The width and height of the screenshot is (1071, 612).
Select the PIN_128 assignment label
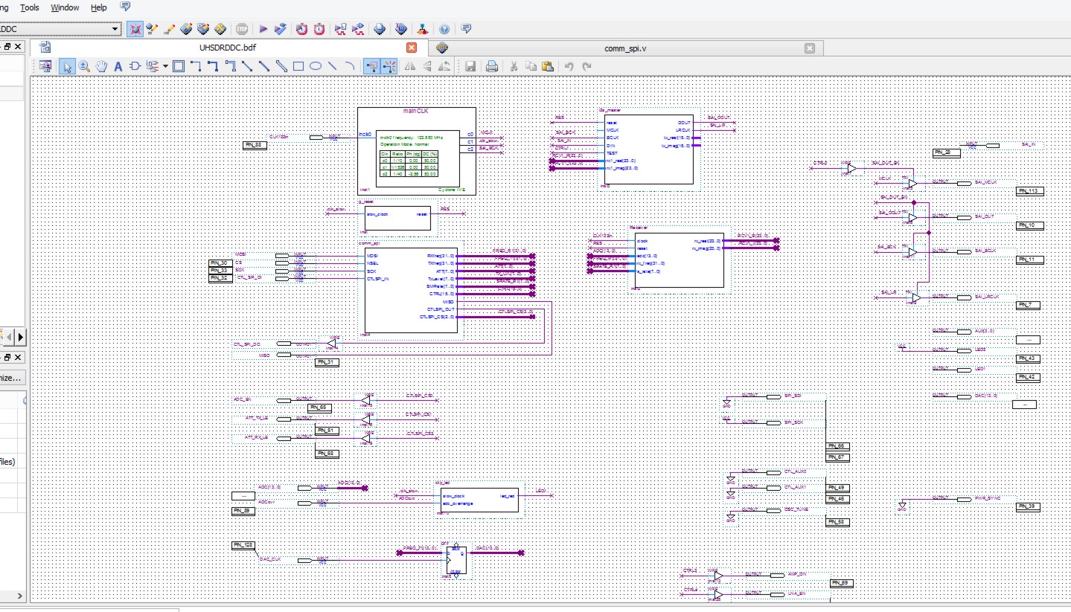(x=244, y=545)
